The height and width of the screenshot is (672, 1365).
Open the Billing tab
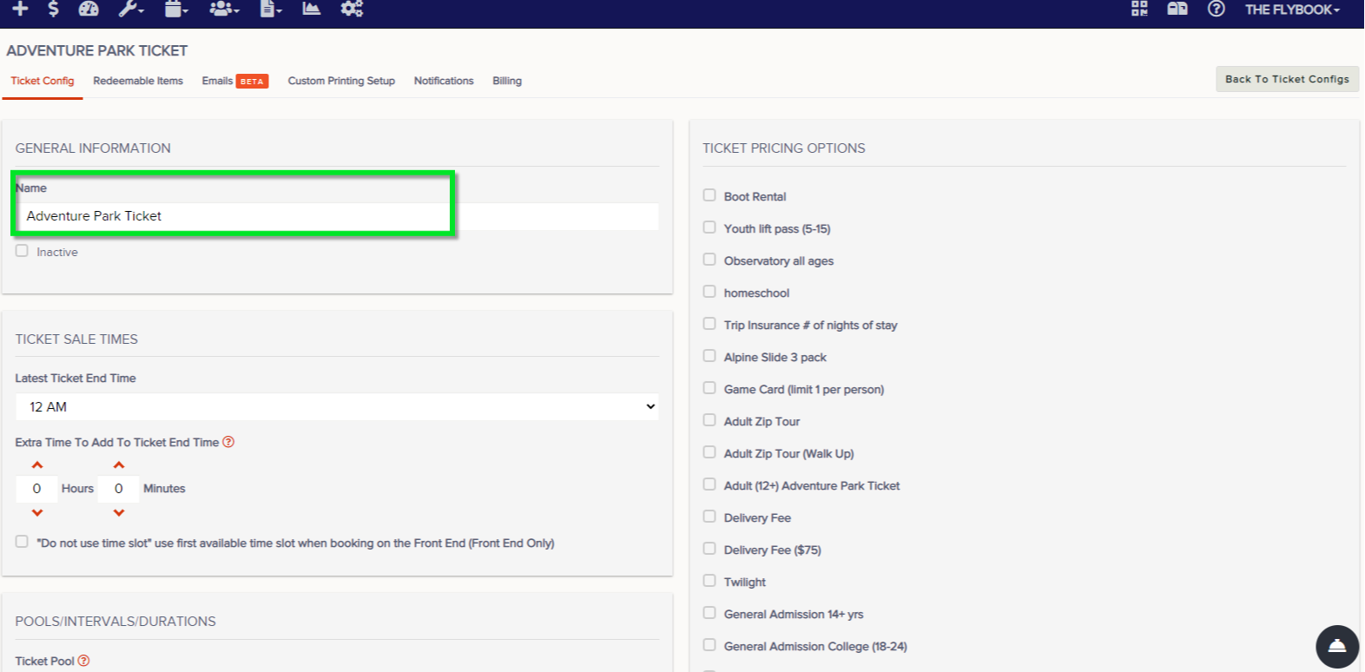pos(507,81)
